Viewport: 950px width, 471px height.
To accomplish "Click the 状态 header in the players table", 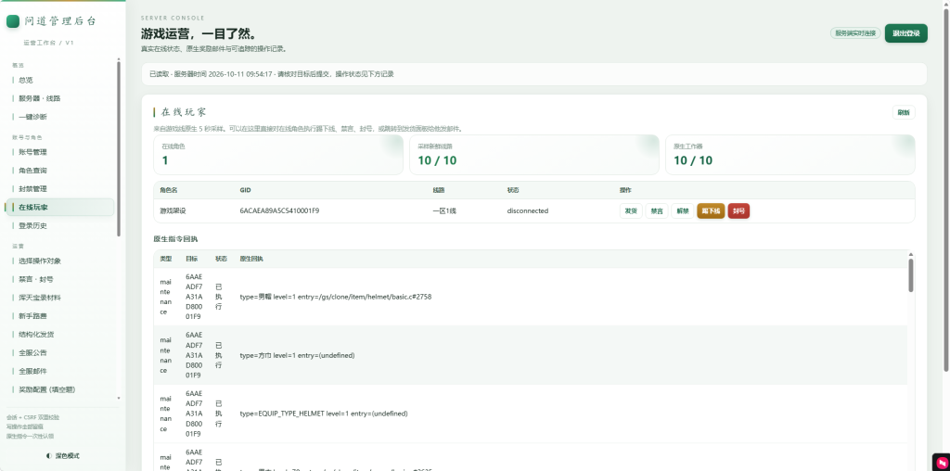I will click(x=512, y=190).
